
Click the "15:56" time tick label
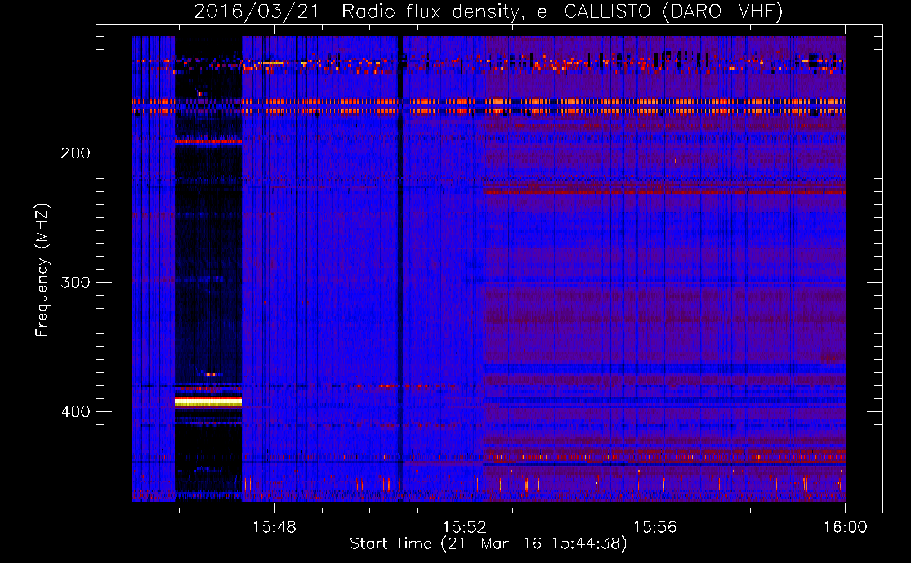click(655, 528)
